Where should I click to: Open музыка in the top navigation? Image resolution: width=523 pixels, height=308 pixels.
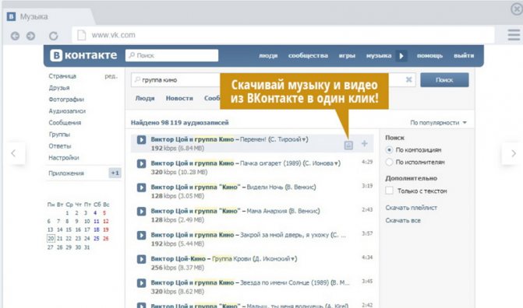379,55
